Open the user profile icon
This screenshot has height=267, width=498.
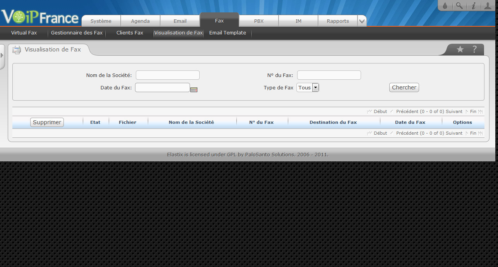(x=488, y=6)
